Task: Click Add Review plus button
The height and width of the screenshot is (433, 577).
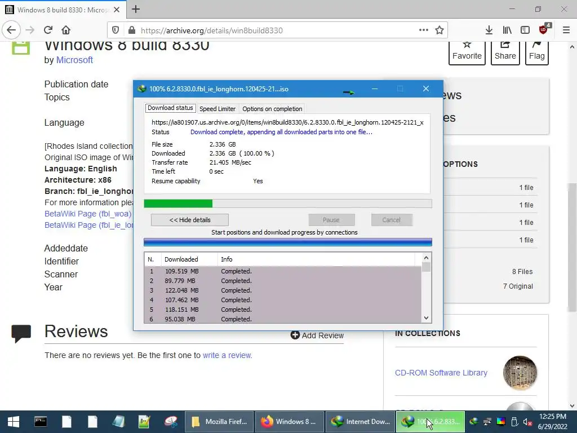Action: click(x=317, y=335)
